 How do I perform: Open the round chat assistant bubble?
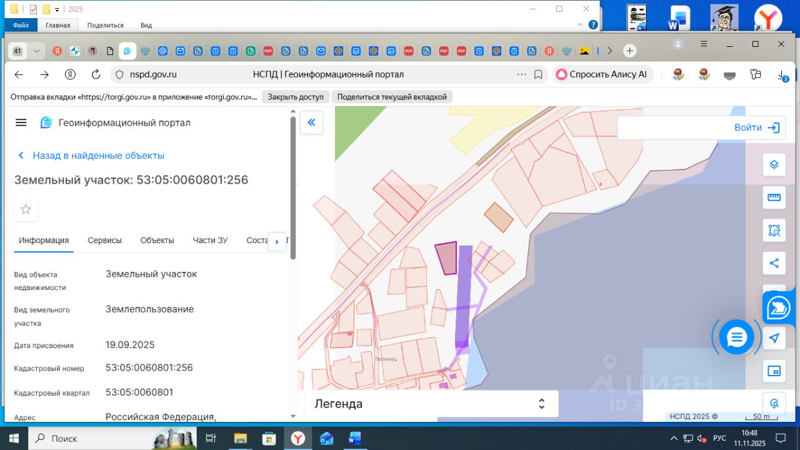[x=736, y=337]
